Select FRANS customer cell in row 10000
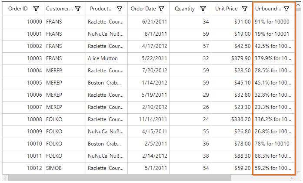The image size is (303, 183). 65,22
